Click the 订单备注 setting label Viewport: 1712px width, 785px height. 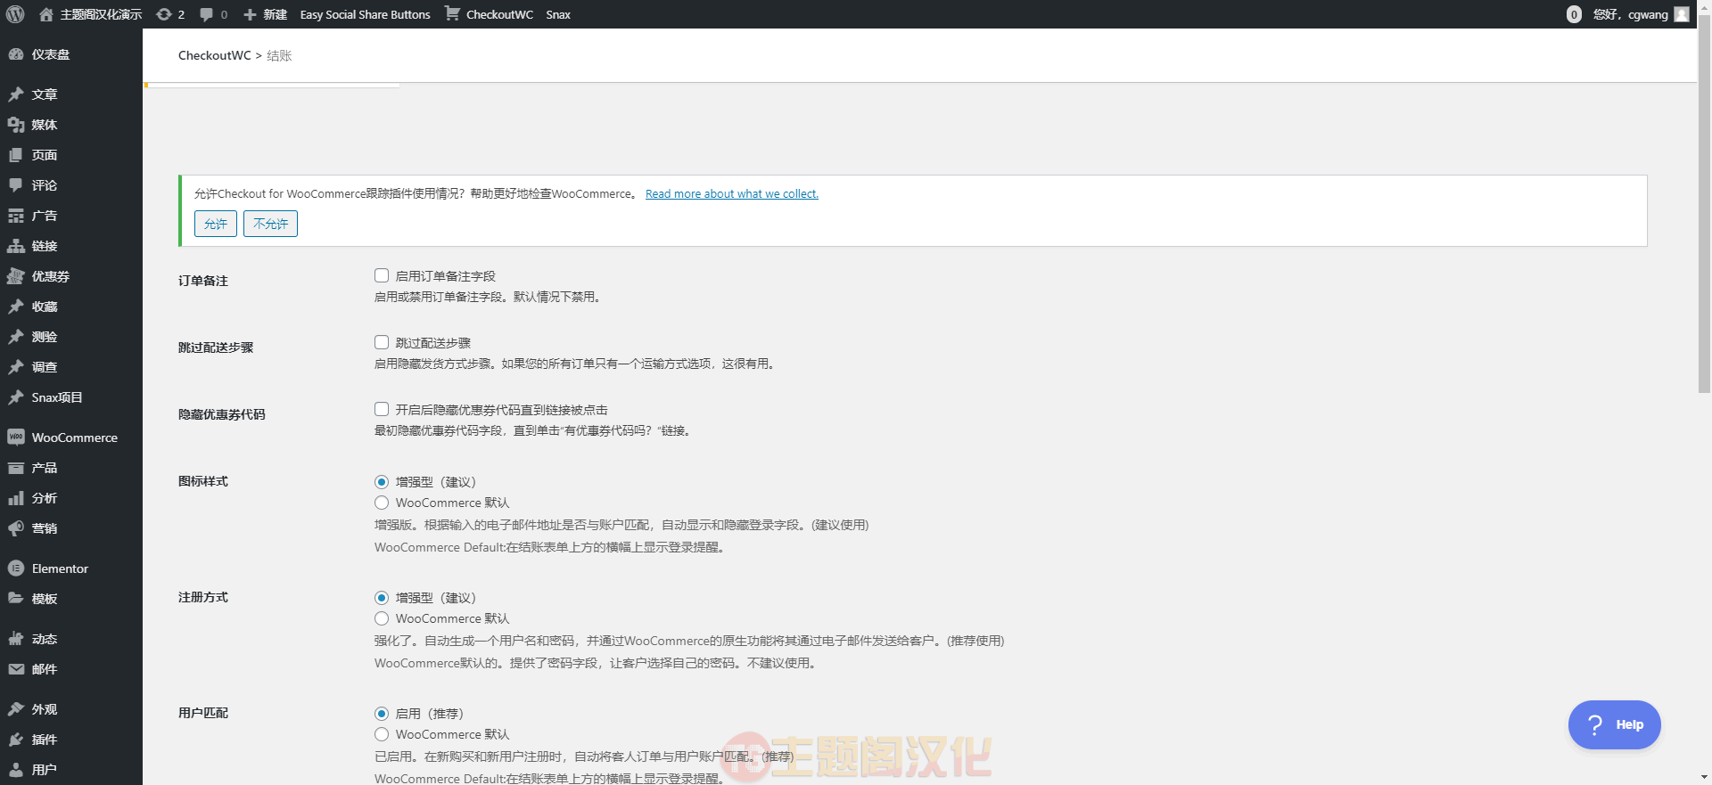click(x=203, y=281)
